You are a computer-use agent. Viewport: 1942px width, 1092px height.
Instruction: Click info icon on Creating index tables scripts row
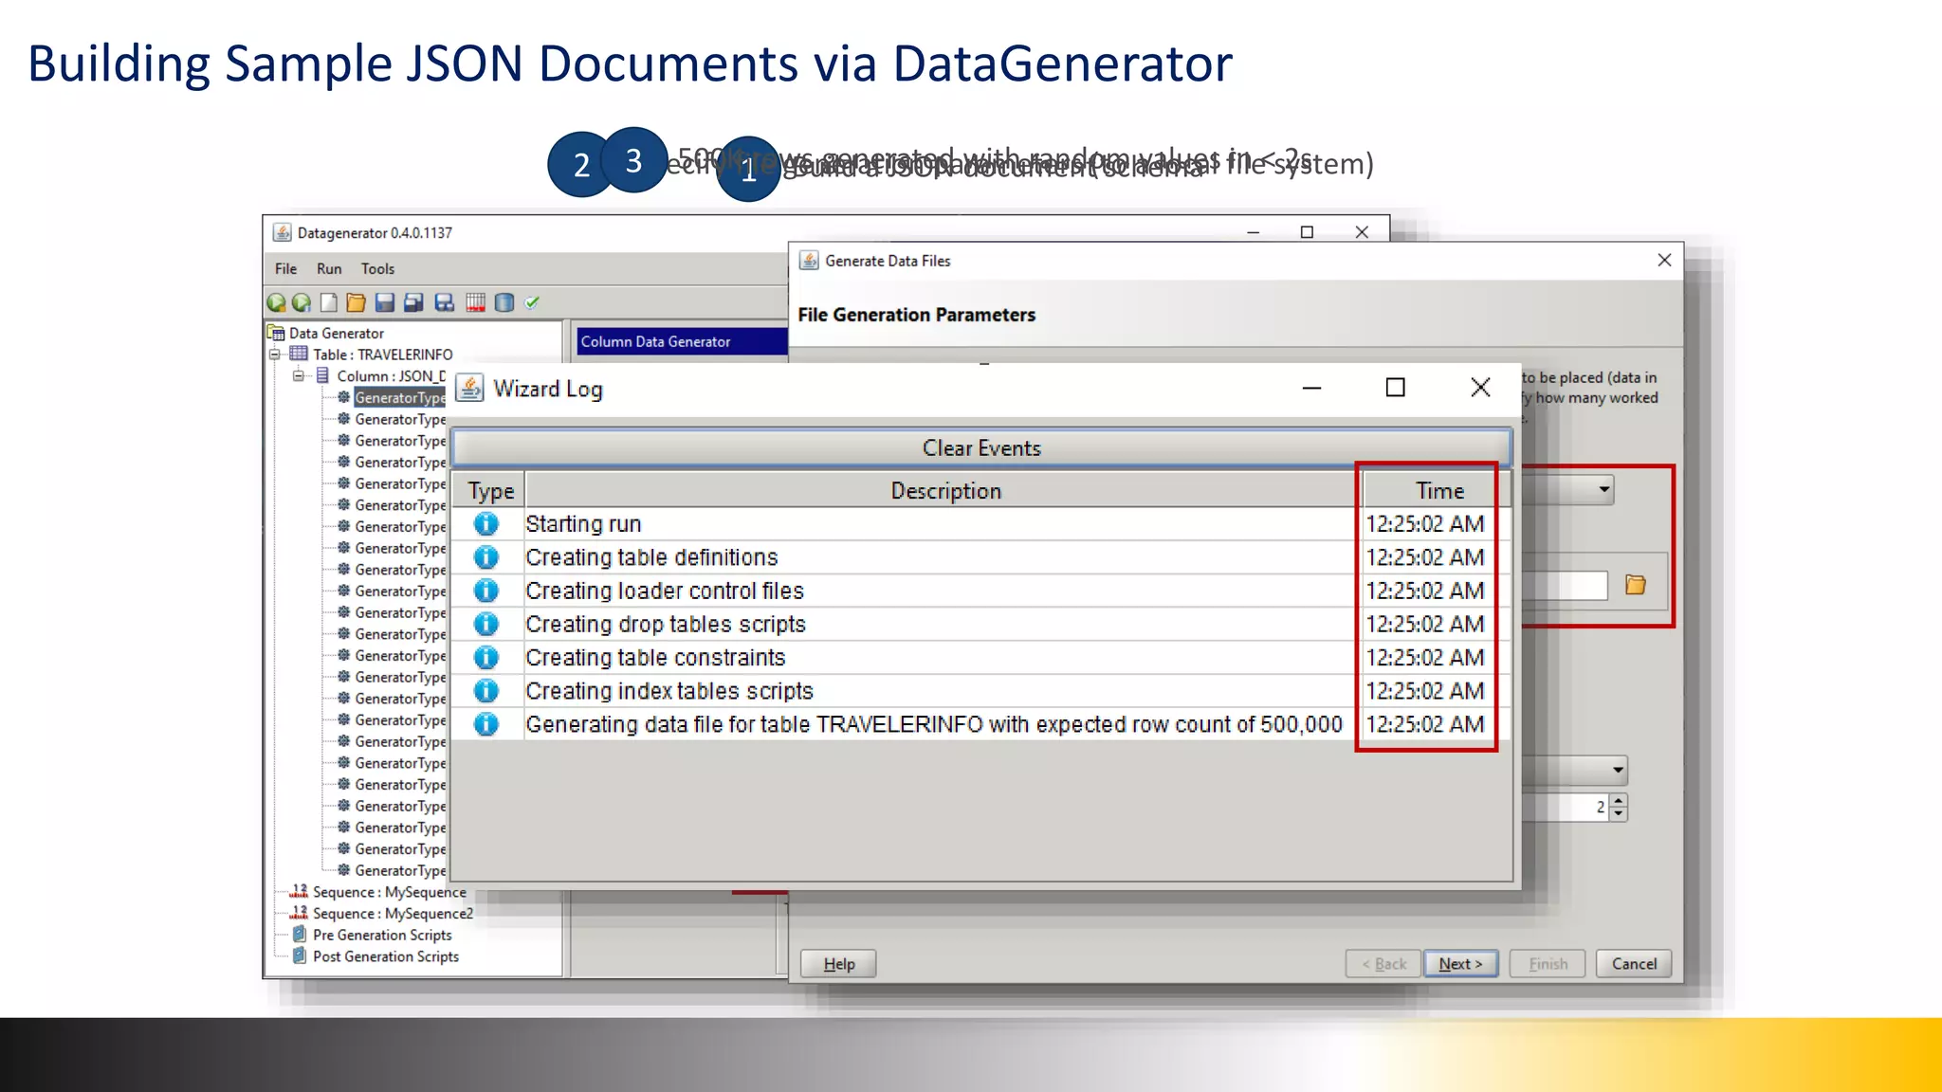(486, 690)
